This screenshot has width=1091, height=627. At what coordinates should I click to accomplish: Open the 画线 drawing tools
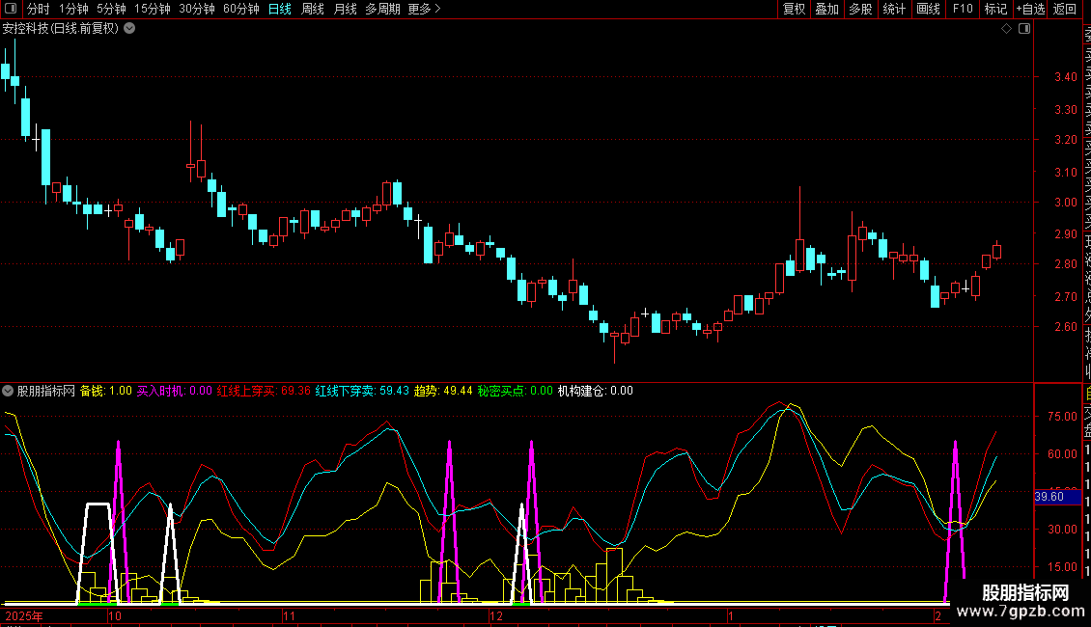pyautogui.click(x=928, y=9)
